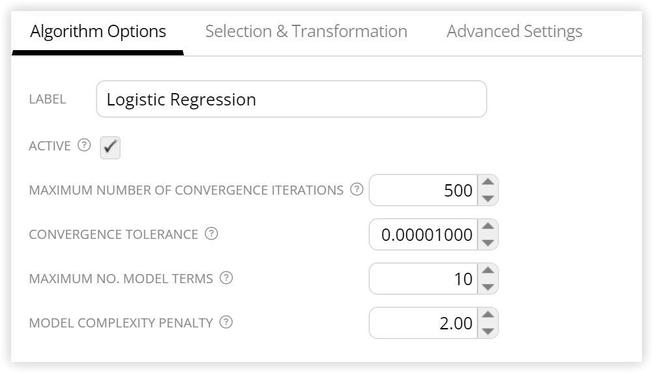
Task: Open the Advanced Settings tab
Action: click(x=514, y=31)
